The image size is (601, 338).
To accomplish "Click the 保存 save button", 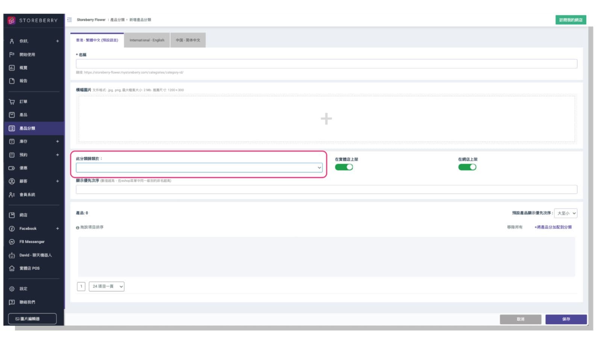I will click(566, 319).
